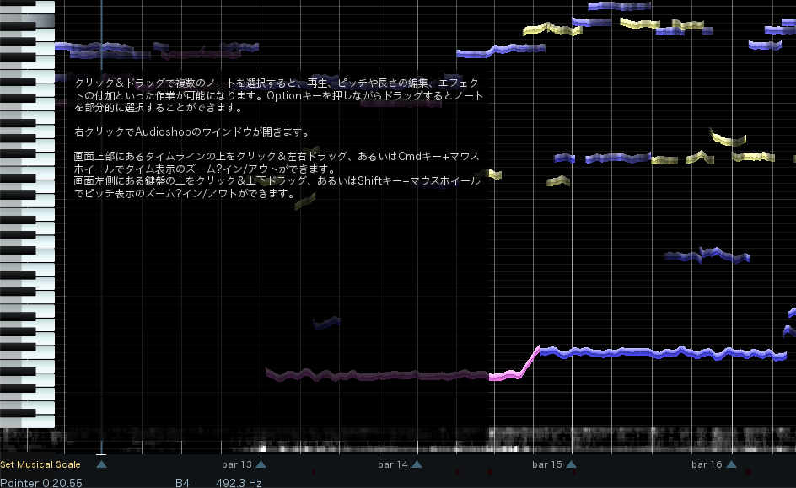Screen dimensions: 796x488
Task: Click the help line mentioning Shift key
Action: [x=277, y=180]
